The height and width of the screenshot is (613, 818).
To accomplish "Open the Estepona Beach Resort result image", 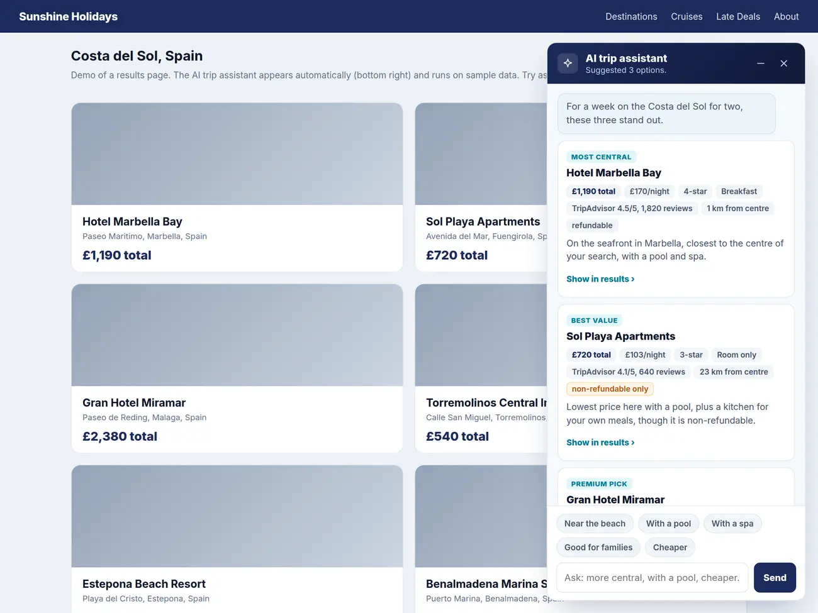I will [237, 516].
